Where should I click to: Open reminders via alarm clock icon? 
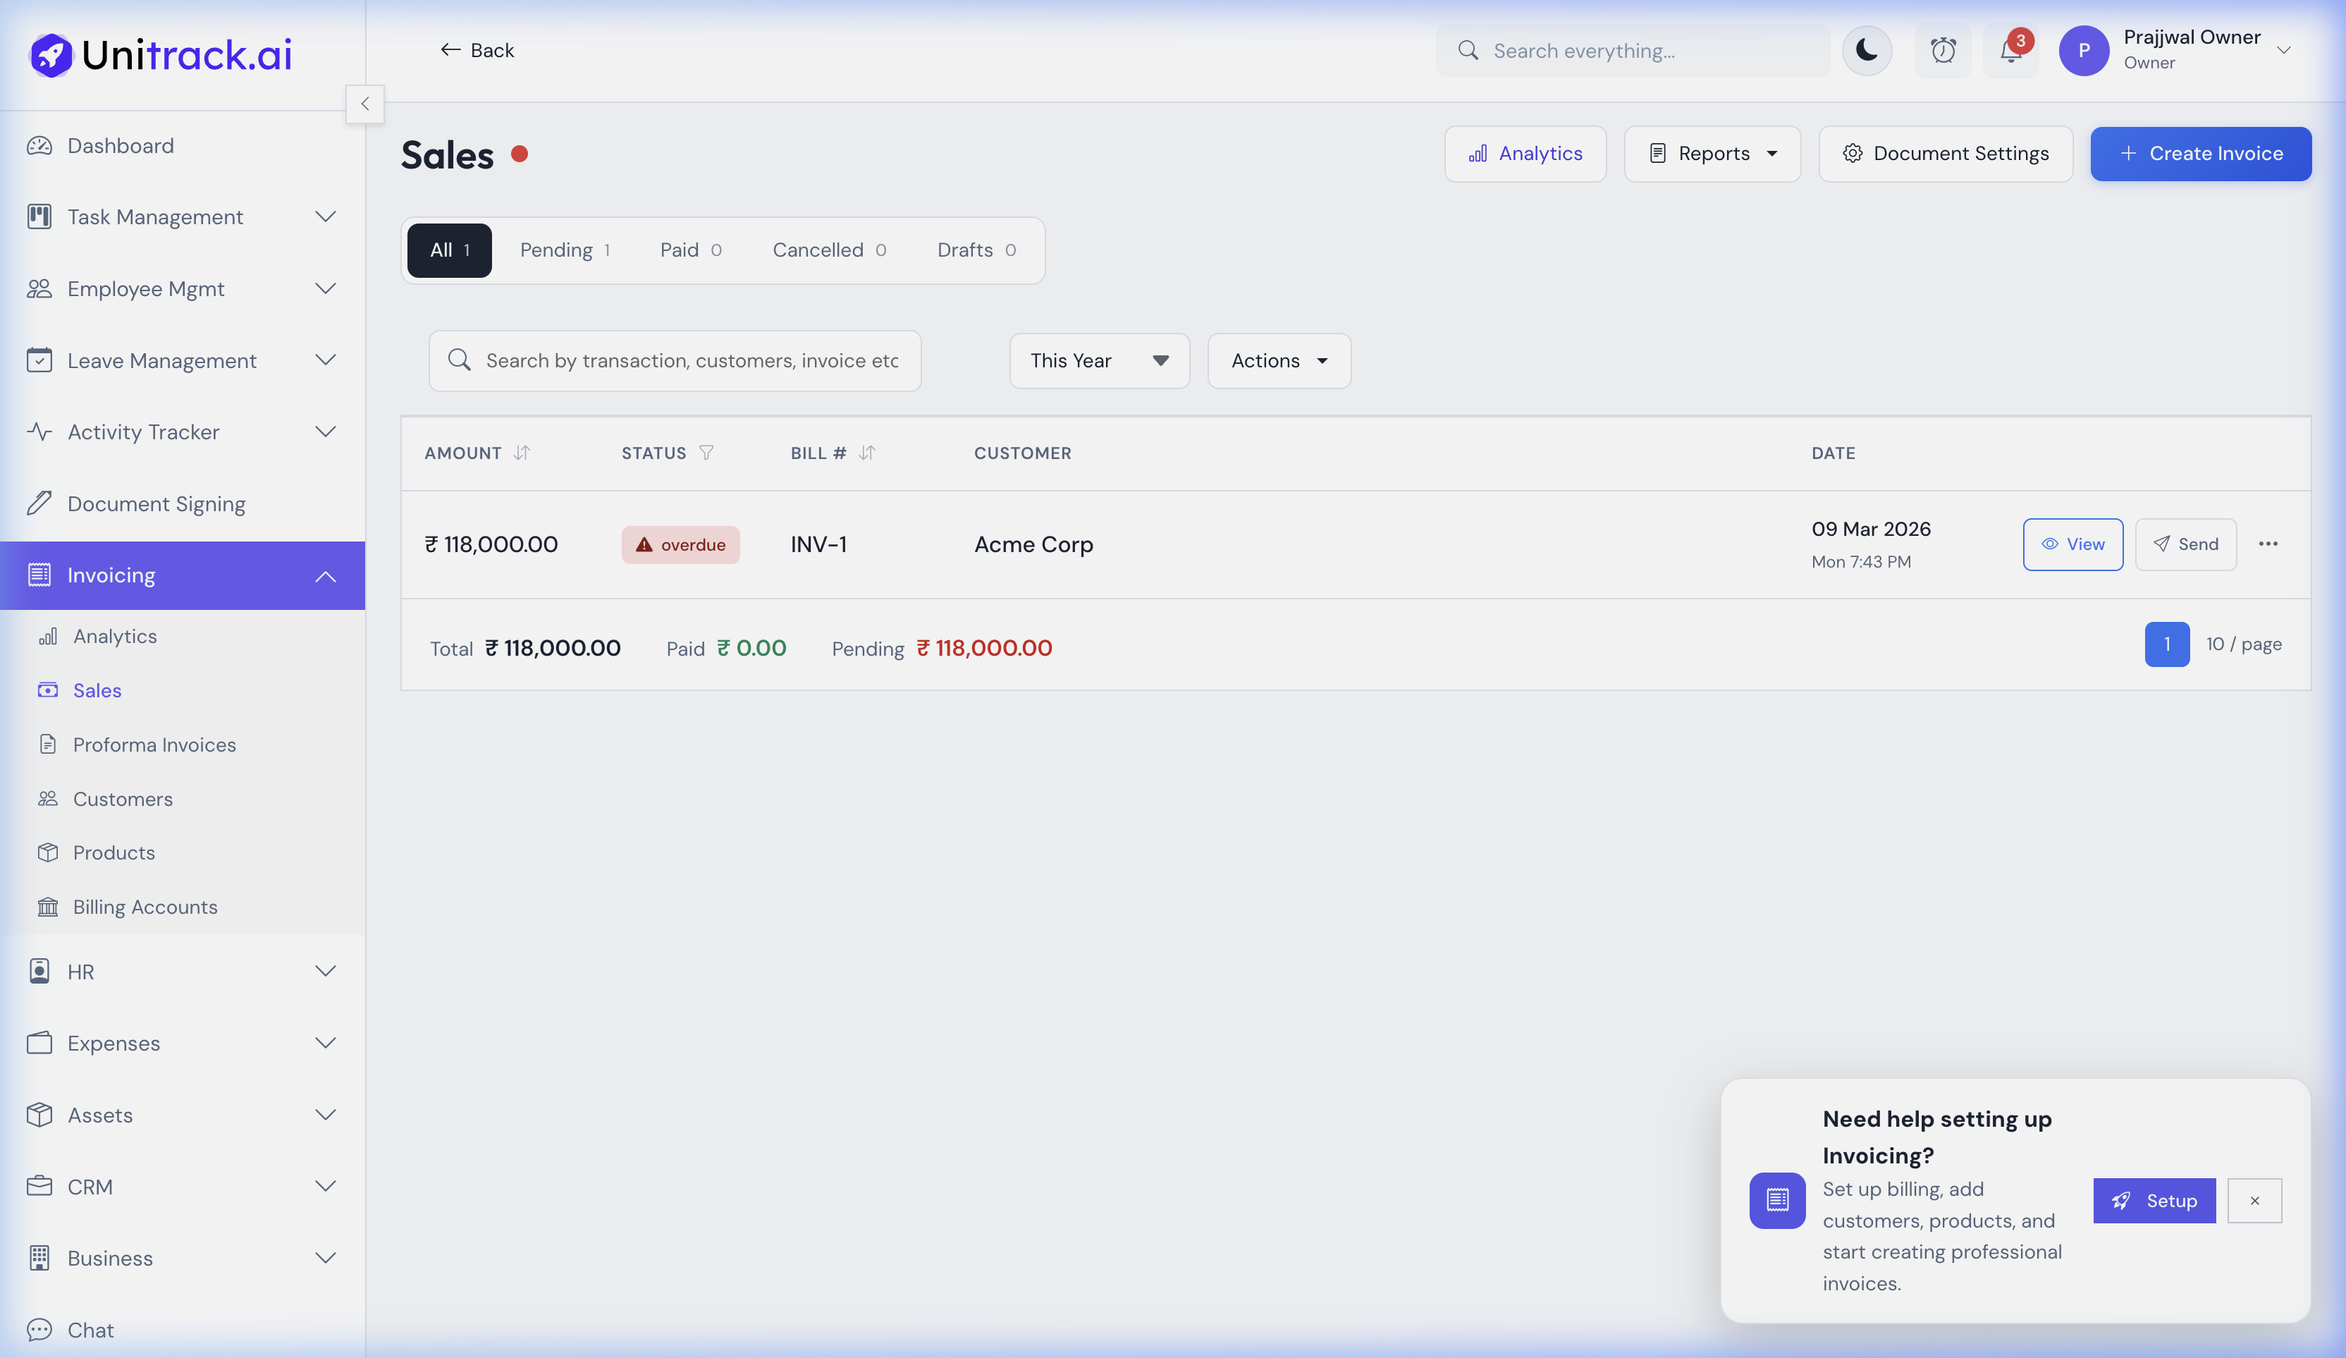click(x=1943, y=51)
